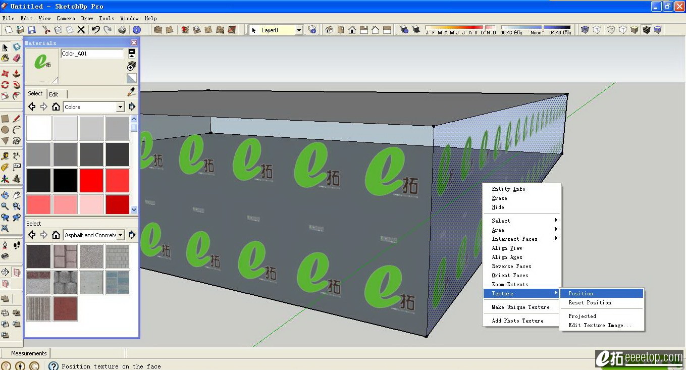Click Create Material icon in Materials panel
The height and width of the screenshot is (370, 686).
coord(131,66)
